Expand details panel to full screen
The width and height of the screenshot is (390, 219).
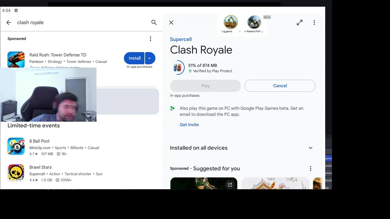[300, 23]
